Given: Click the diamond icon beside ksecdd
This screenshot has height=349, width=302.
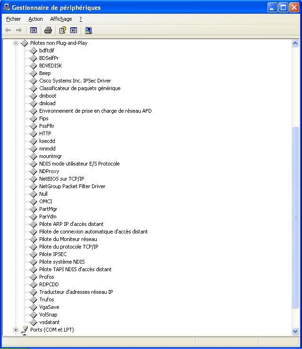Looking at the screenshot, I should click(34, 141).
